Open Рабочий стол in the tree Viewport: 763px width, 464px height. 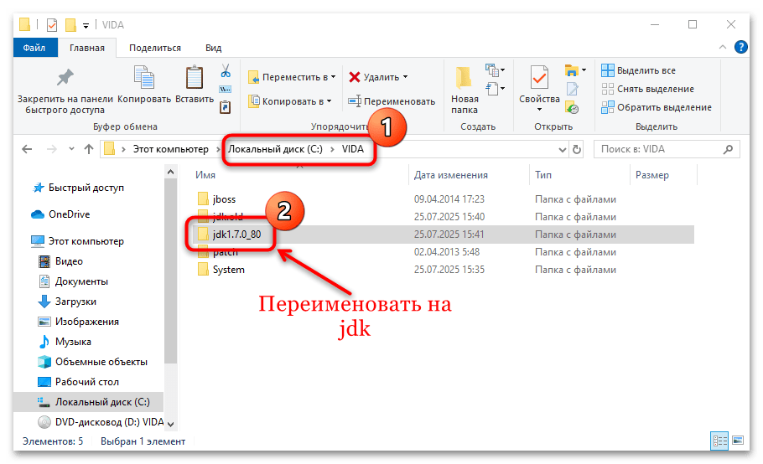(79, 382)
